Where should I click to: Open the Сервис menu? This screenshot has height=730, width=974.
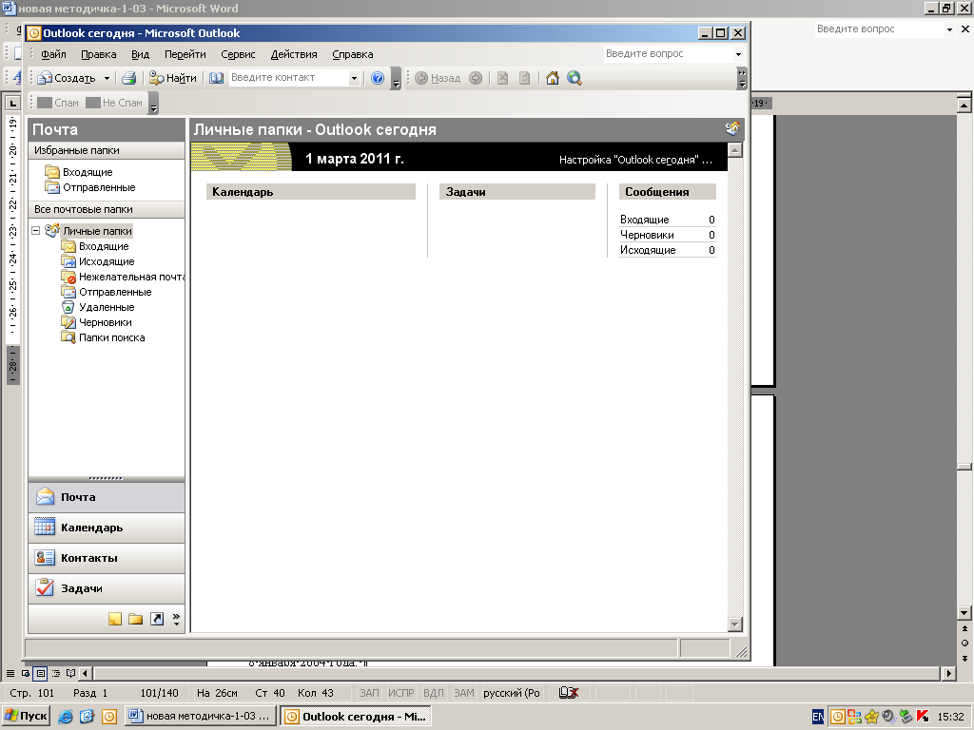tap(238, 54)
